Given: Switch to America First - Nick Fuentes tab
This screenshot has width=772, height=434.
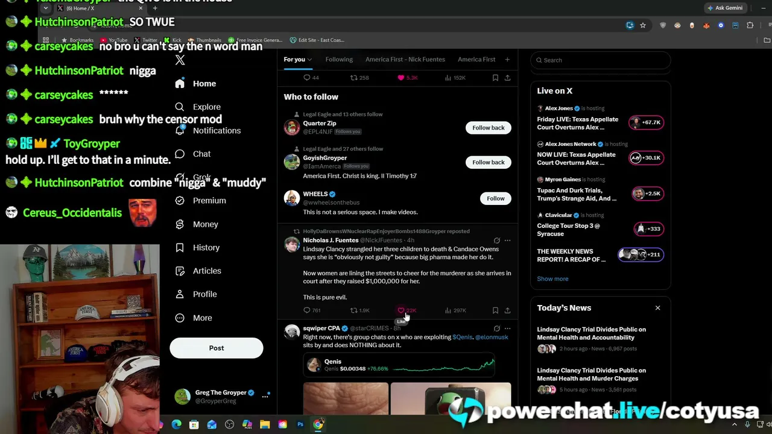Looking at the screenshot, I should coord(405,60).
